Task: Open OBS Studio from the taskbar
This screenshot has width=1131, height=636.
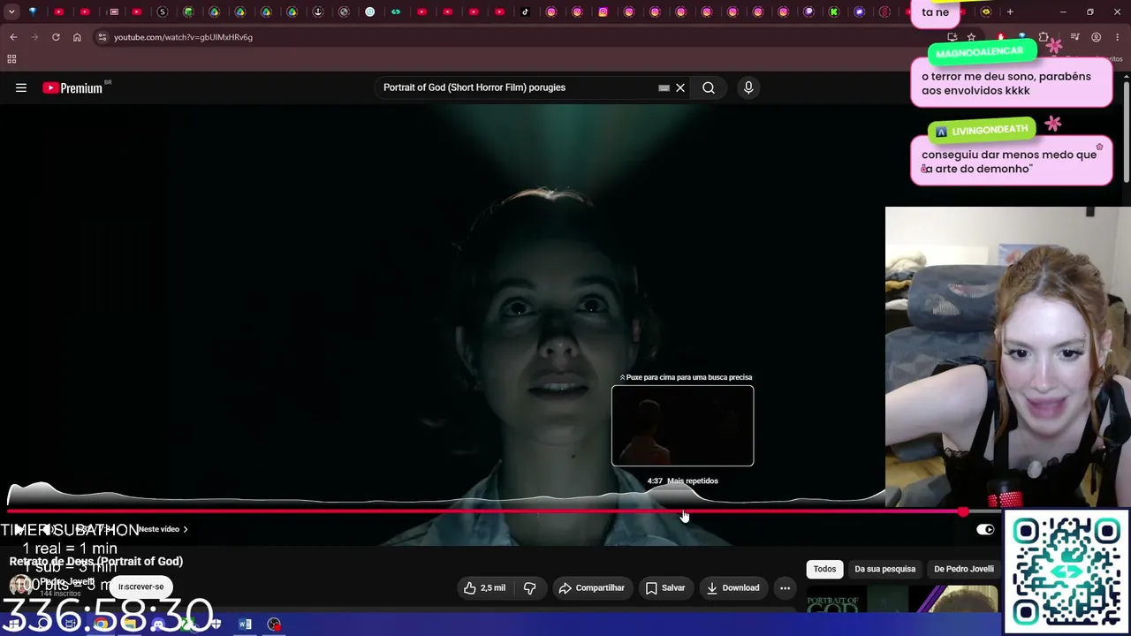Action: [x=274, y=625]
